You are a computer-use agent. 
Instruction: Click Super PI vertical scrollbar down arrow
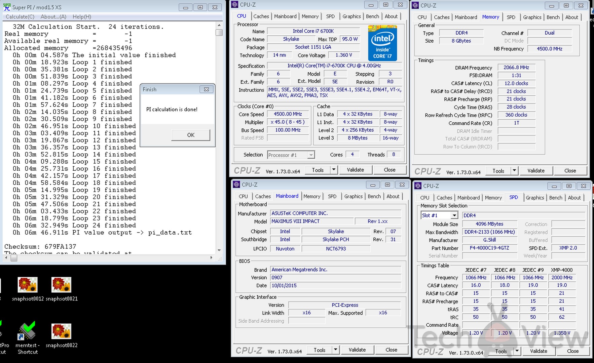pyautogui.click(x=219, y=250)
